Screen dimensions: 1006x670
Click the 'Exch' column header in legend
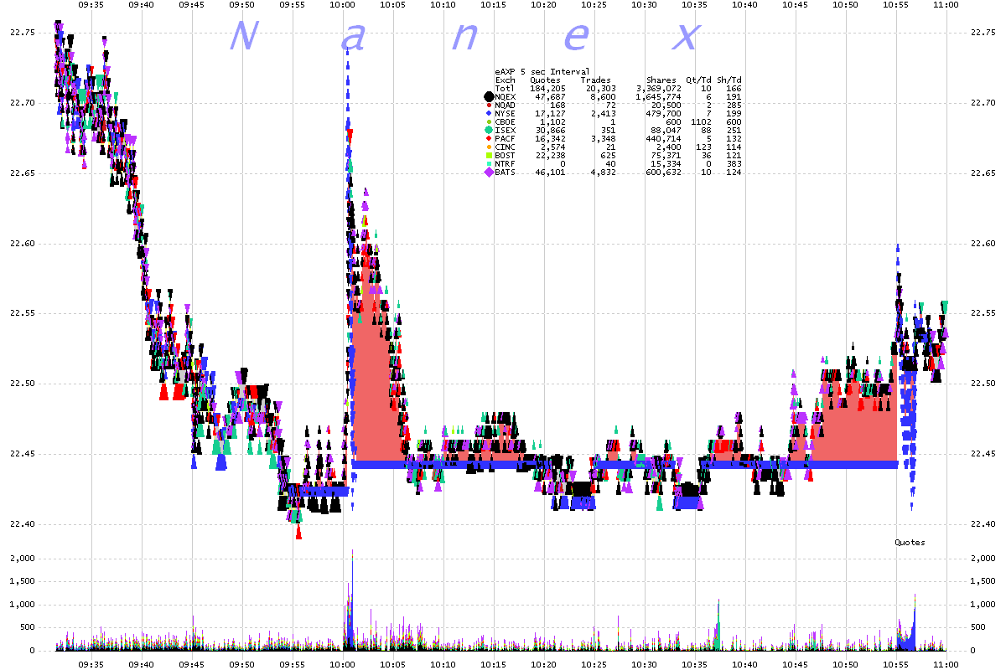point(506,80)
